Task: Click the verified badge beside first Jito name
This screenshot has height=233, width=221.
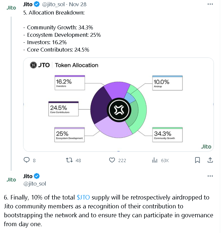Action: coord(37,4)
